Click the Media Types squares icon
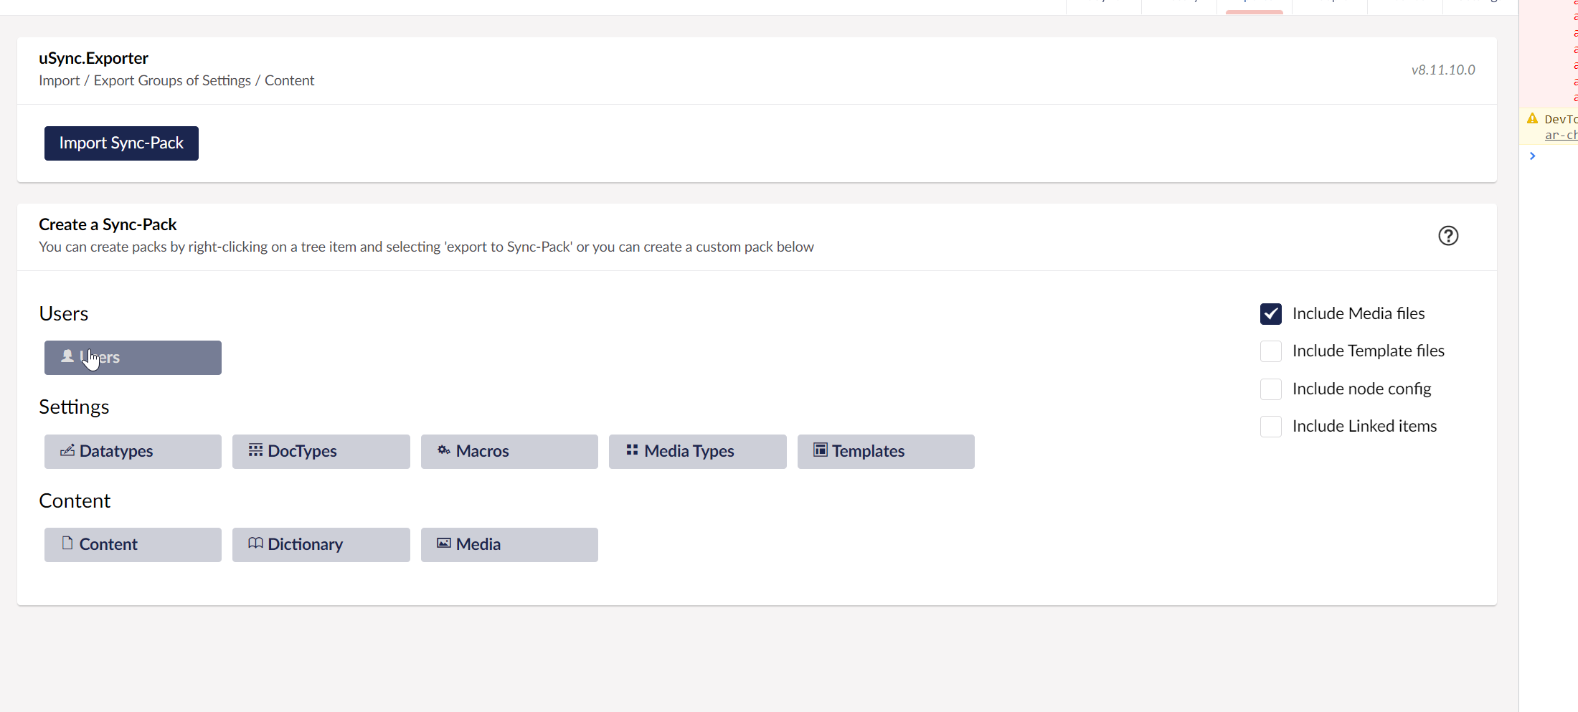This screenshot has height=712, width=1578. [x=632, y=450]
